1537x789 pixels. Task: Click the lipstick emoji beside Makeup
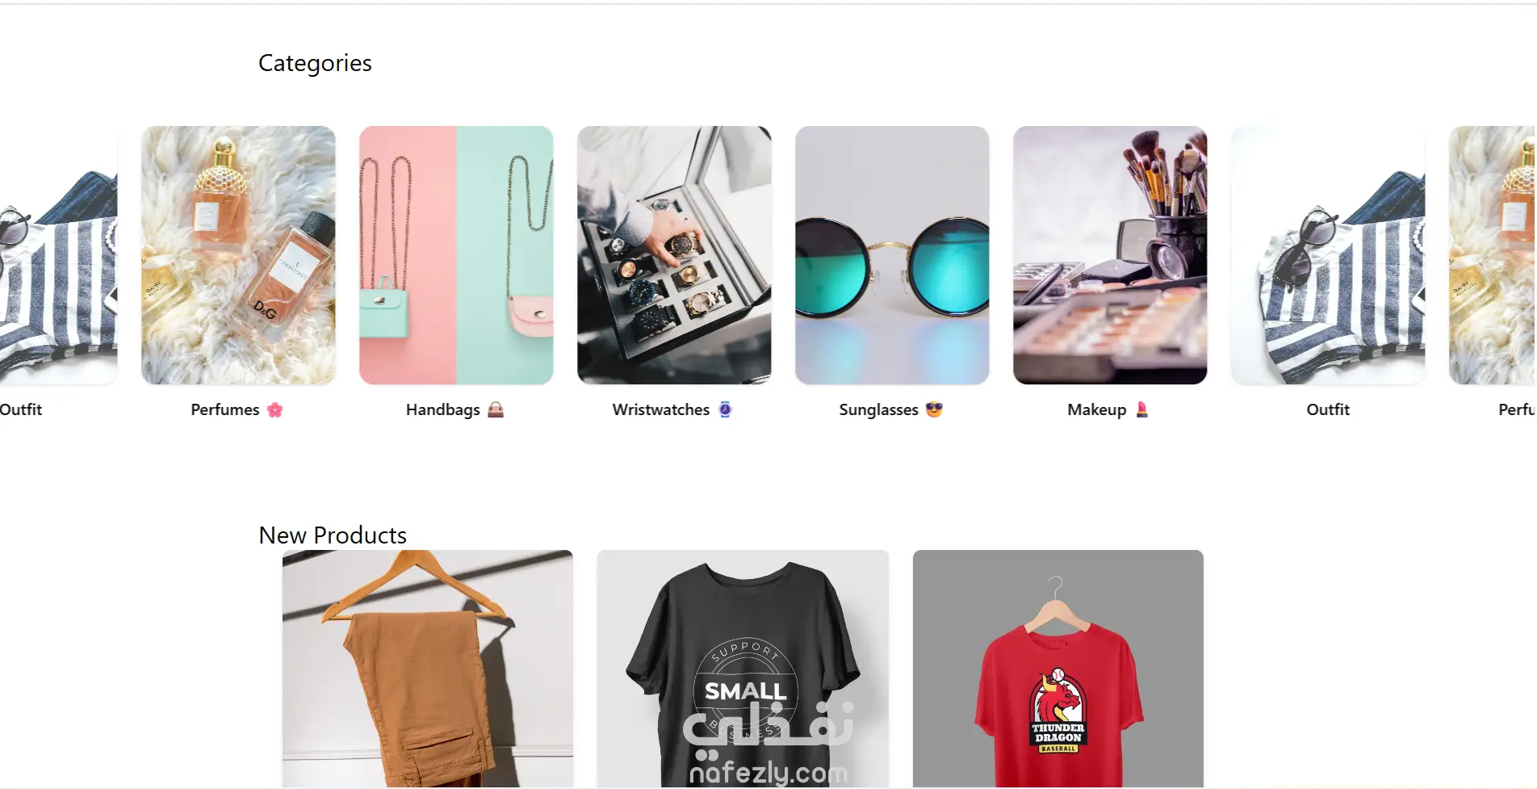coord(1141,409)
